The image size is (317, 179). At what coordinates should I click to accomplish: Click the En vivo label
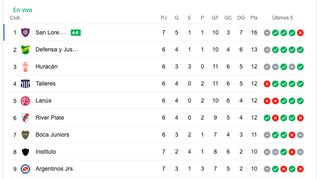point(22,10)
